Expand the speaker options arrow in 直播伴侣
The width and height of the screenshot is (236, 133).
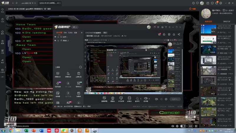click(149, 99)
